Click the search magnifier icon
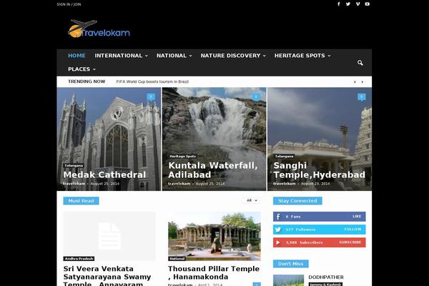429x286 pixels. 360,63
